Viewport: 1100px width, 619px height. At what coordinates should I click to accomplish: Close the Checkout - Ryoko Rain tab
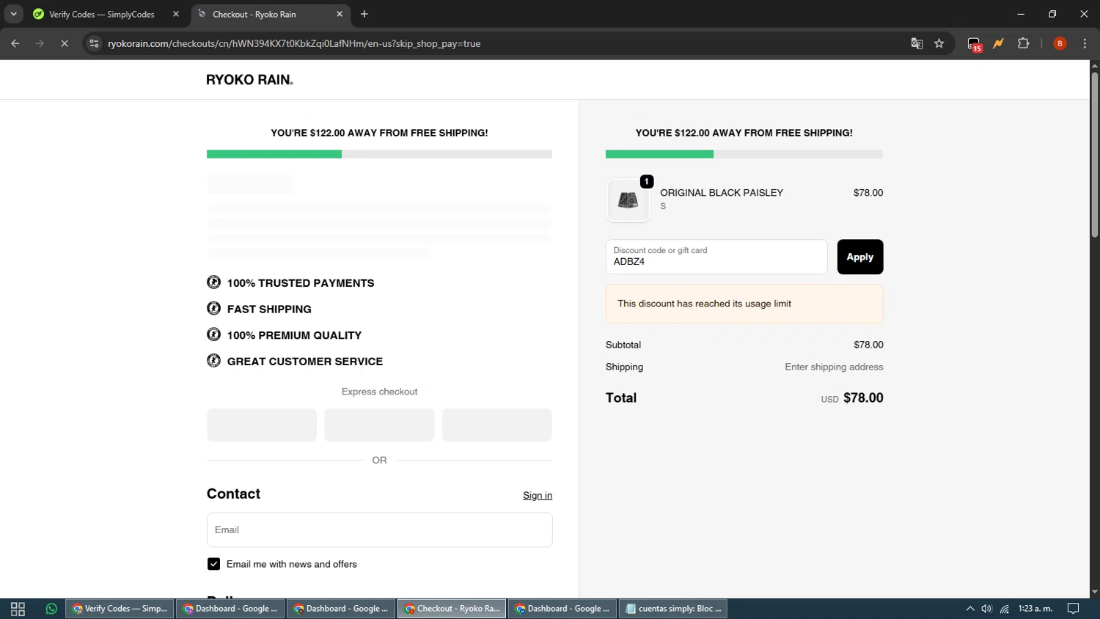(x=340, y=14)
